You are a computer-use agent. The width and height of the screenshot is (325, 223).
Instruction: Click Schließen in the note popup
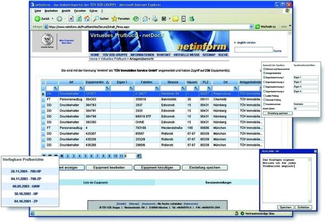coord(303,207)
